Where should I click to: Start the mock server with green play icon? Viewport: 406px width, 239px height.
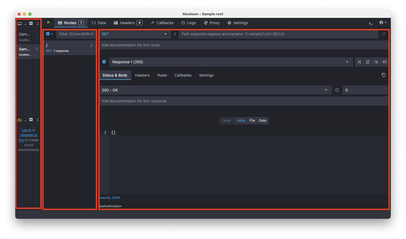point(48,23)
